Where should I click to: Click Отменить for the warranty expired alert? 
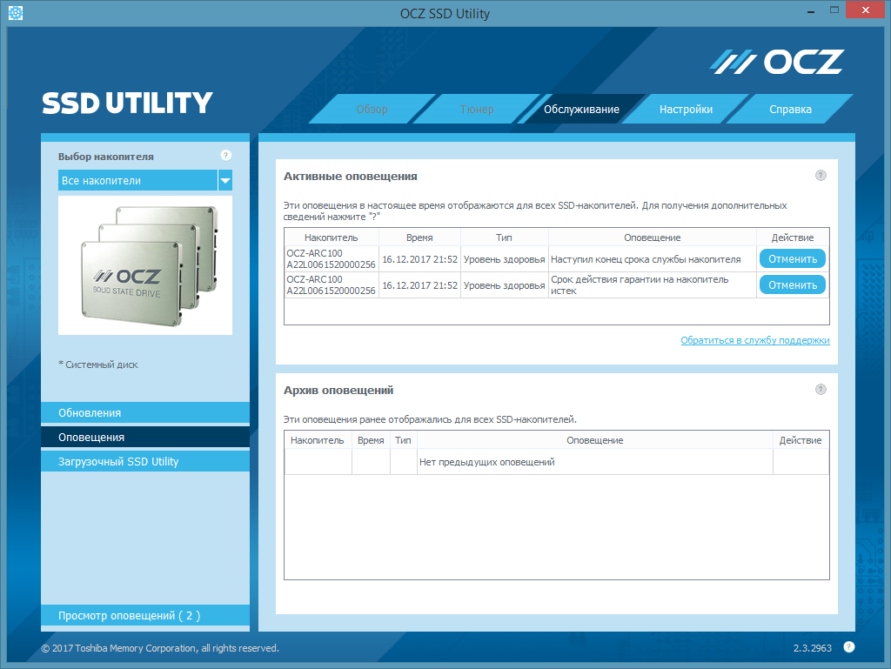coord(793,285)
